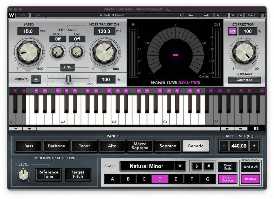Open the Natural Minor scale selector

(152, 166)
